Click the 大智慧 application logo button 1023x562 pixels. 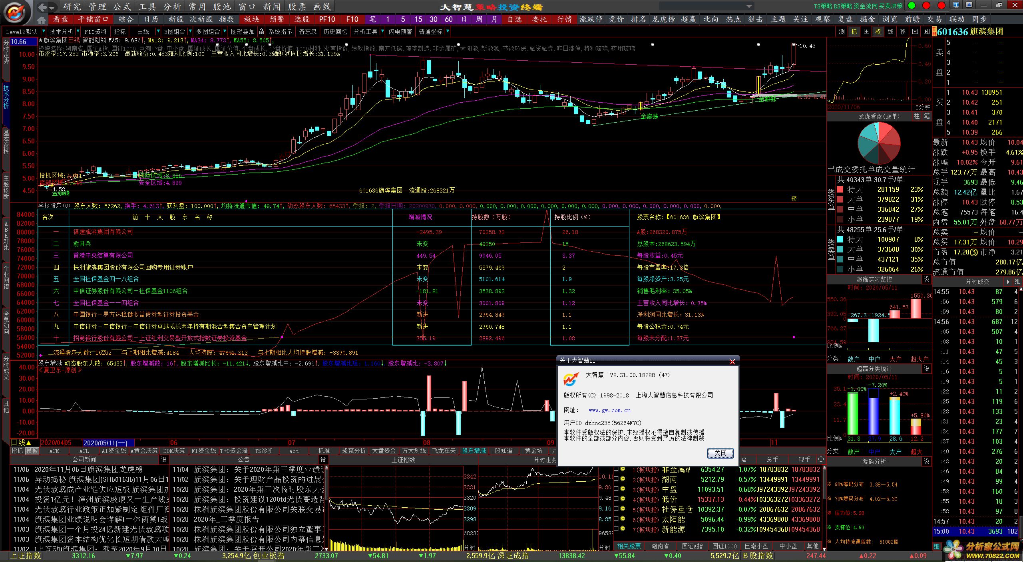point(16,12)
